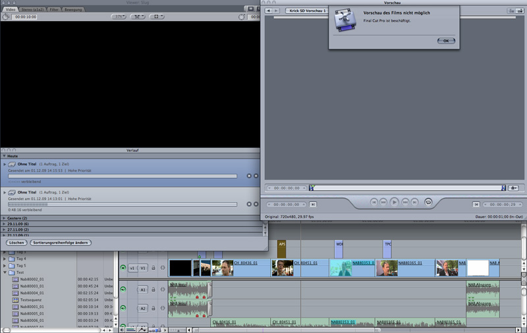
Task: Lock the A1 audio track
Action: 153,290
